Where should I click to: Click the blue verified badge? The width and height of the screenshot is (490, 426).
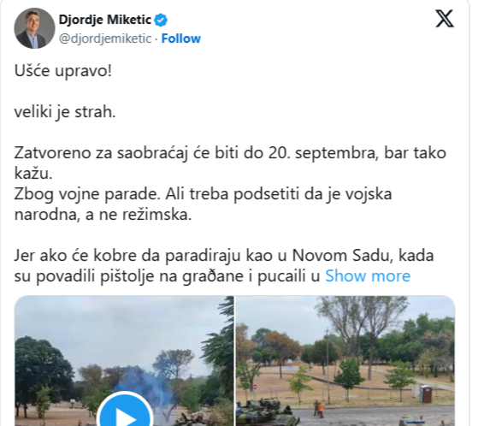161,20
